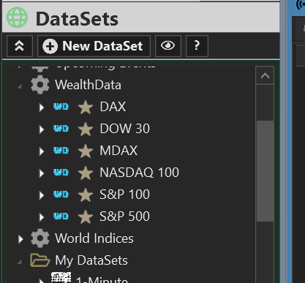Click the tree's vertical scrollbar thumb
This screenshot has height=283, width=305.
coord(265,171)
